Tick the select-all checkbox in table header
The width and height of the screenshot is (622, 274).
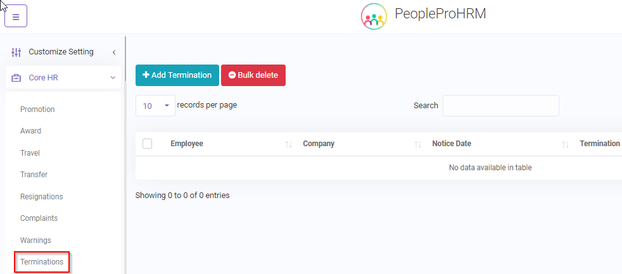[148, 144]
